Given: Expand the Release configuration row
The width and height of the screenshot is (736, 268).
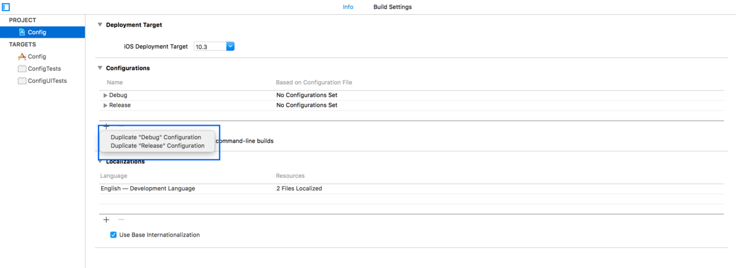Looking at the screenshot, I should click(x=106, y=106).
